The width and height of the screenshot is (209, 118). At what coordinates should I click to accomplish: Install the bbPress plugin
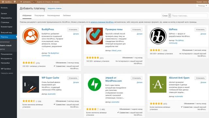click(200, 29)
